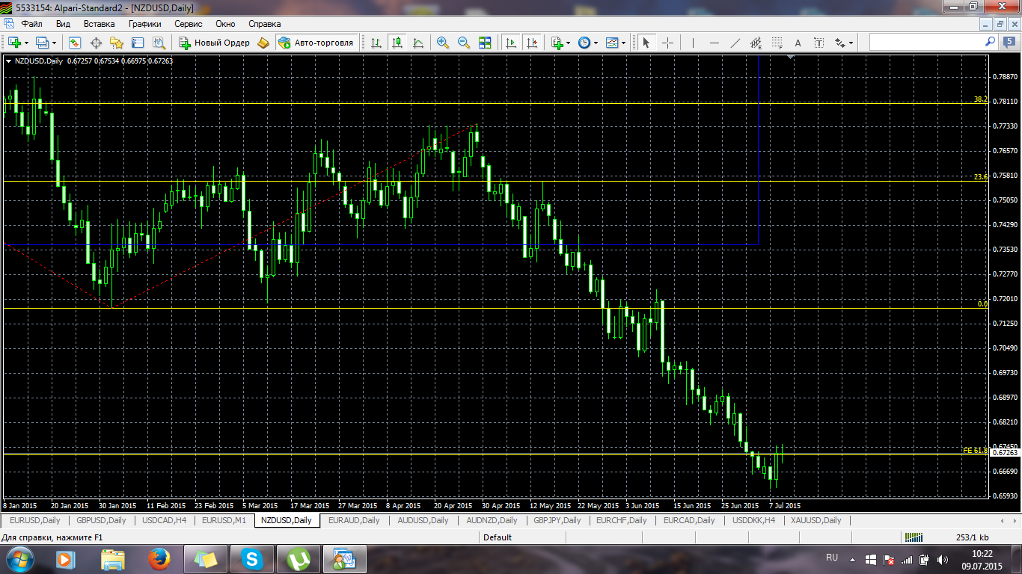1022x574 pixels.
Task: Toggle chart auto scroll
Action: point(511,43)
